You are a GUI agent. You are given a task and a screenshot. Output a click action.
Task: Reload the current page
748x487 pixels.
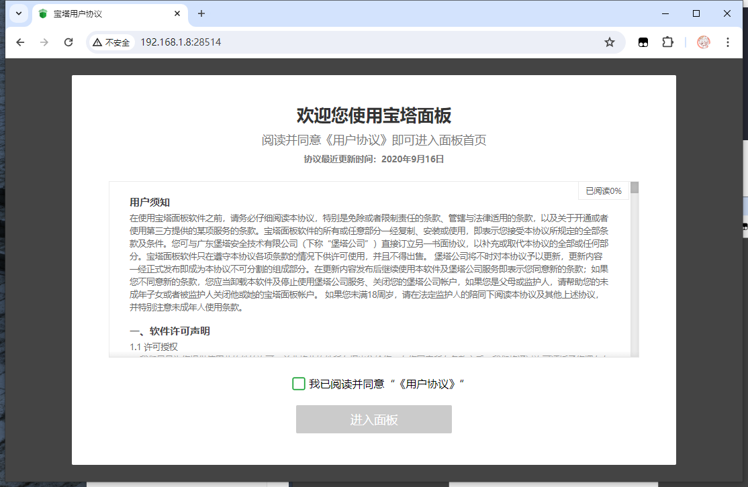[x=68, y=42]
